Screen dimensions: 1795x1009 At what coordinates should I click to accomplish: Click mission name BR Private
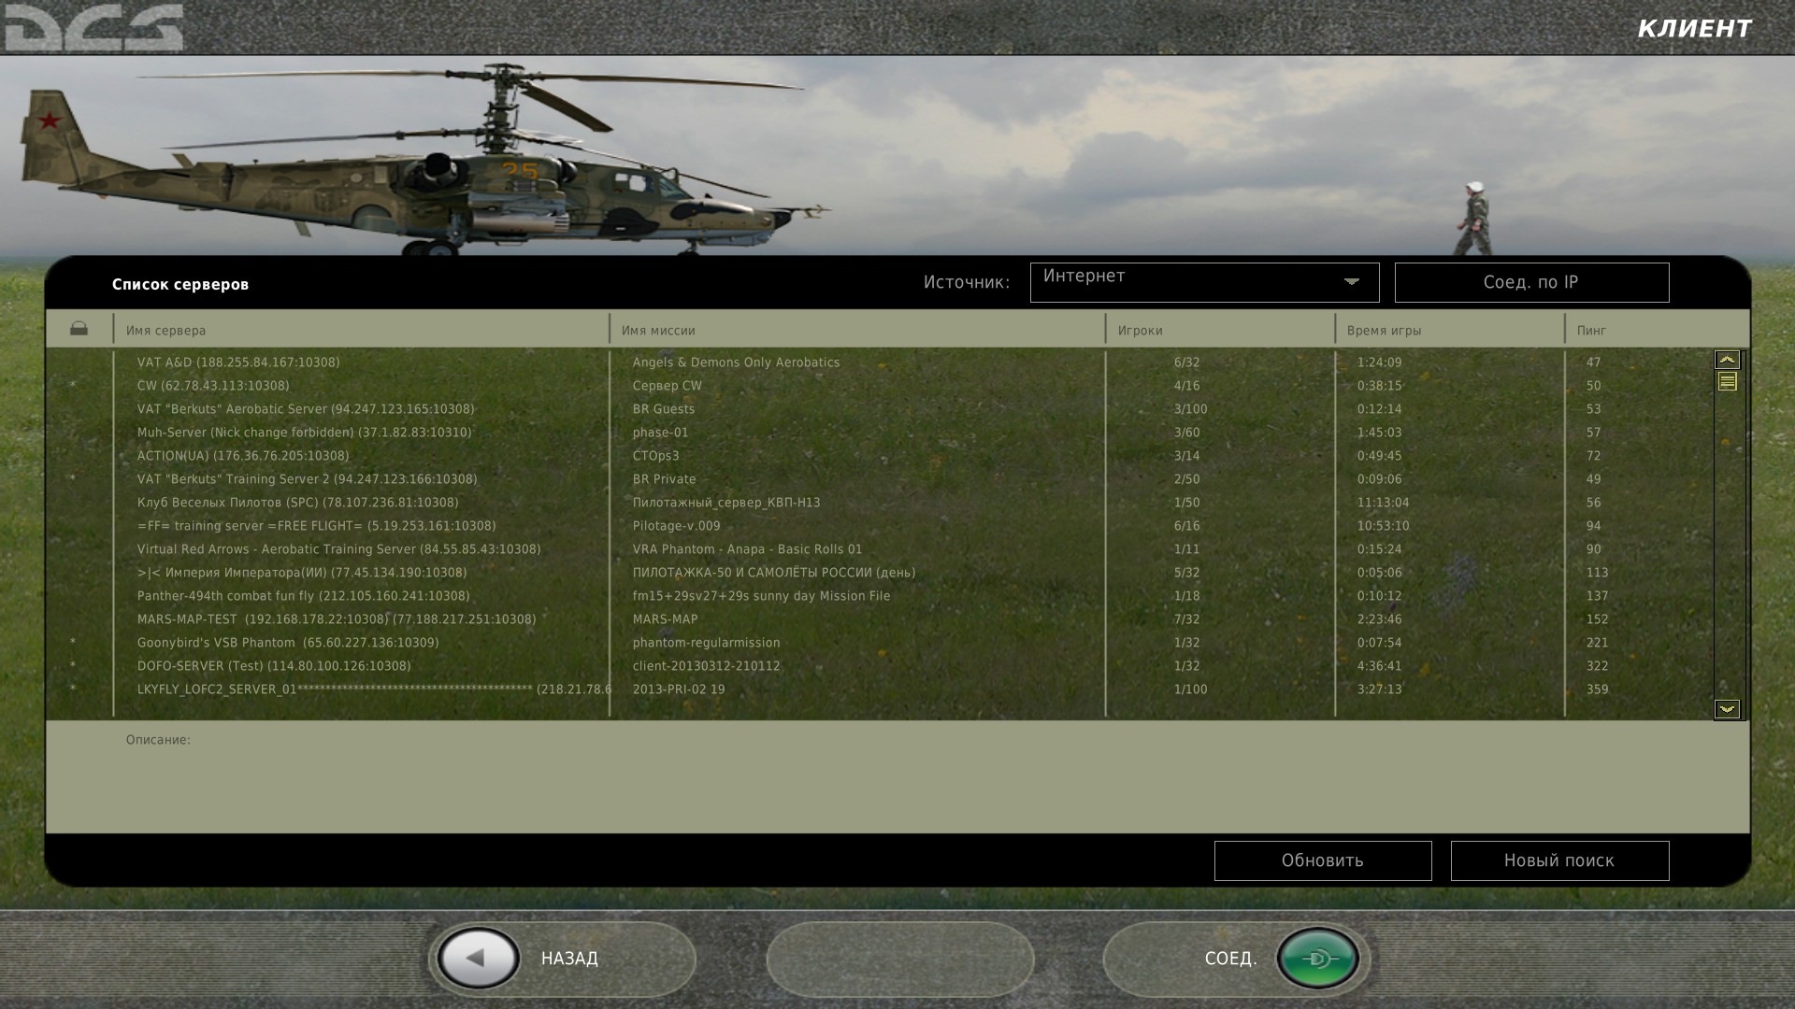coord(664,479)
